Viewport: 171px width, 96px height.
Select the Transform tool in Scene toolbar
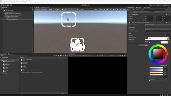[77, 9]
